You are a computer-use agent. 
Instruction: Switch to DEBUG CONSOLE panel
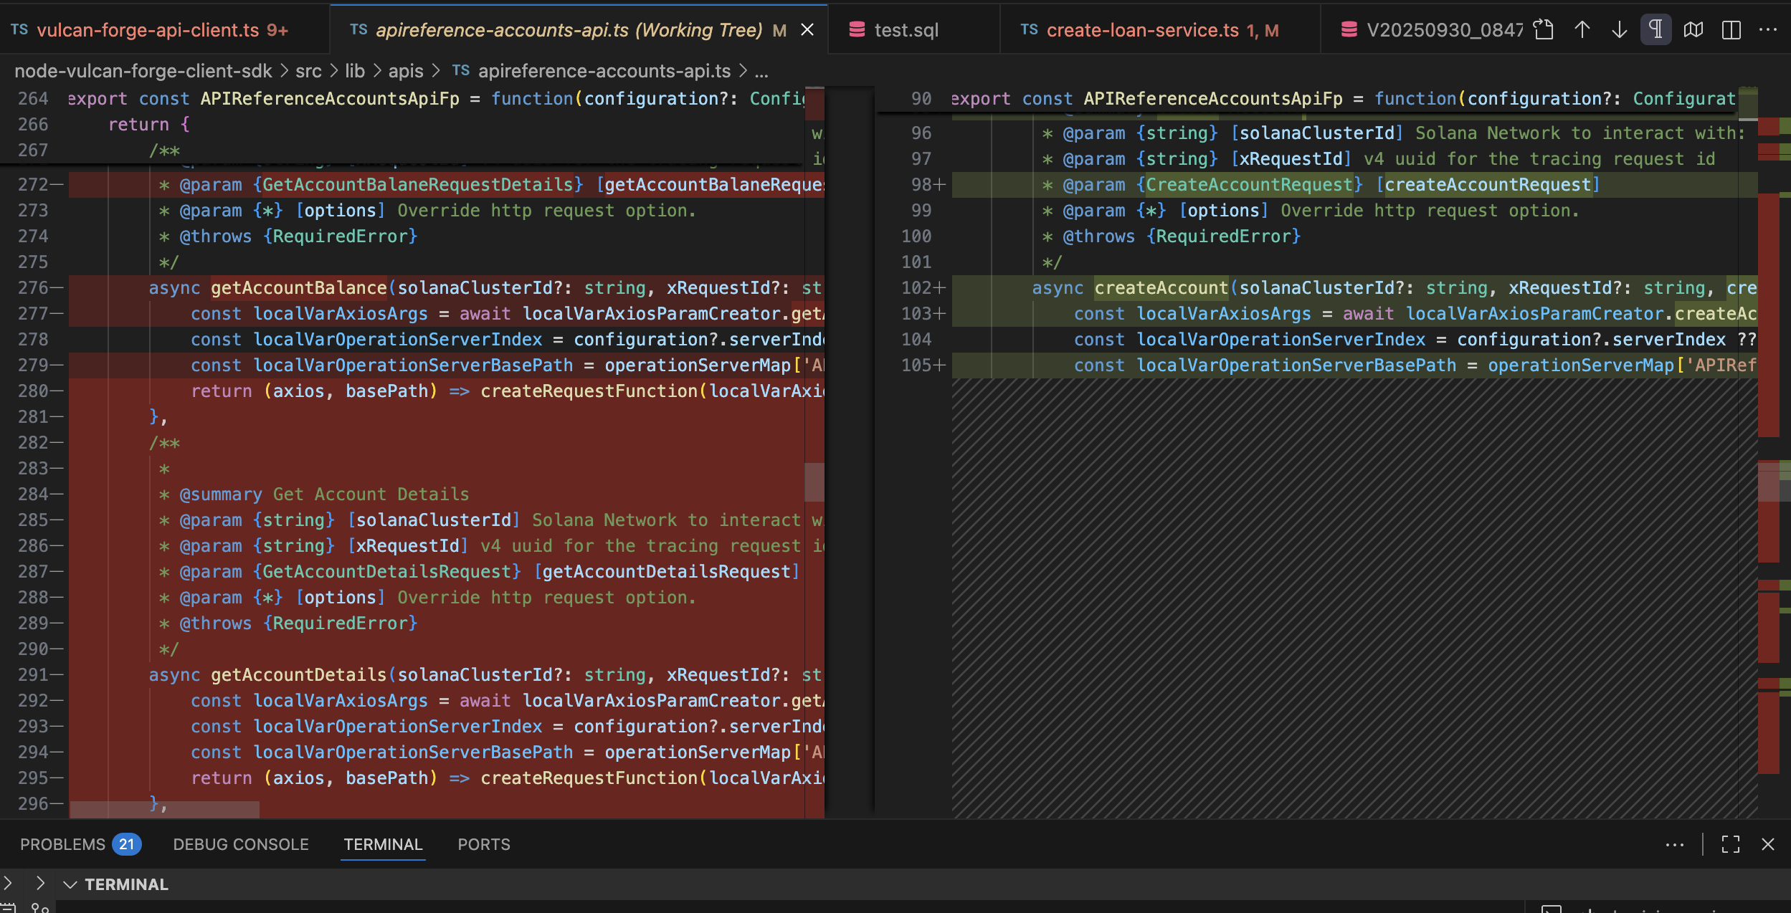coord(241,844)
